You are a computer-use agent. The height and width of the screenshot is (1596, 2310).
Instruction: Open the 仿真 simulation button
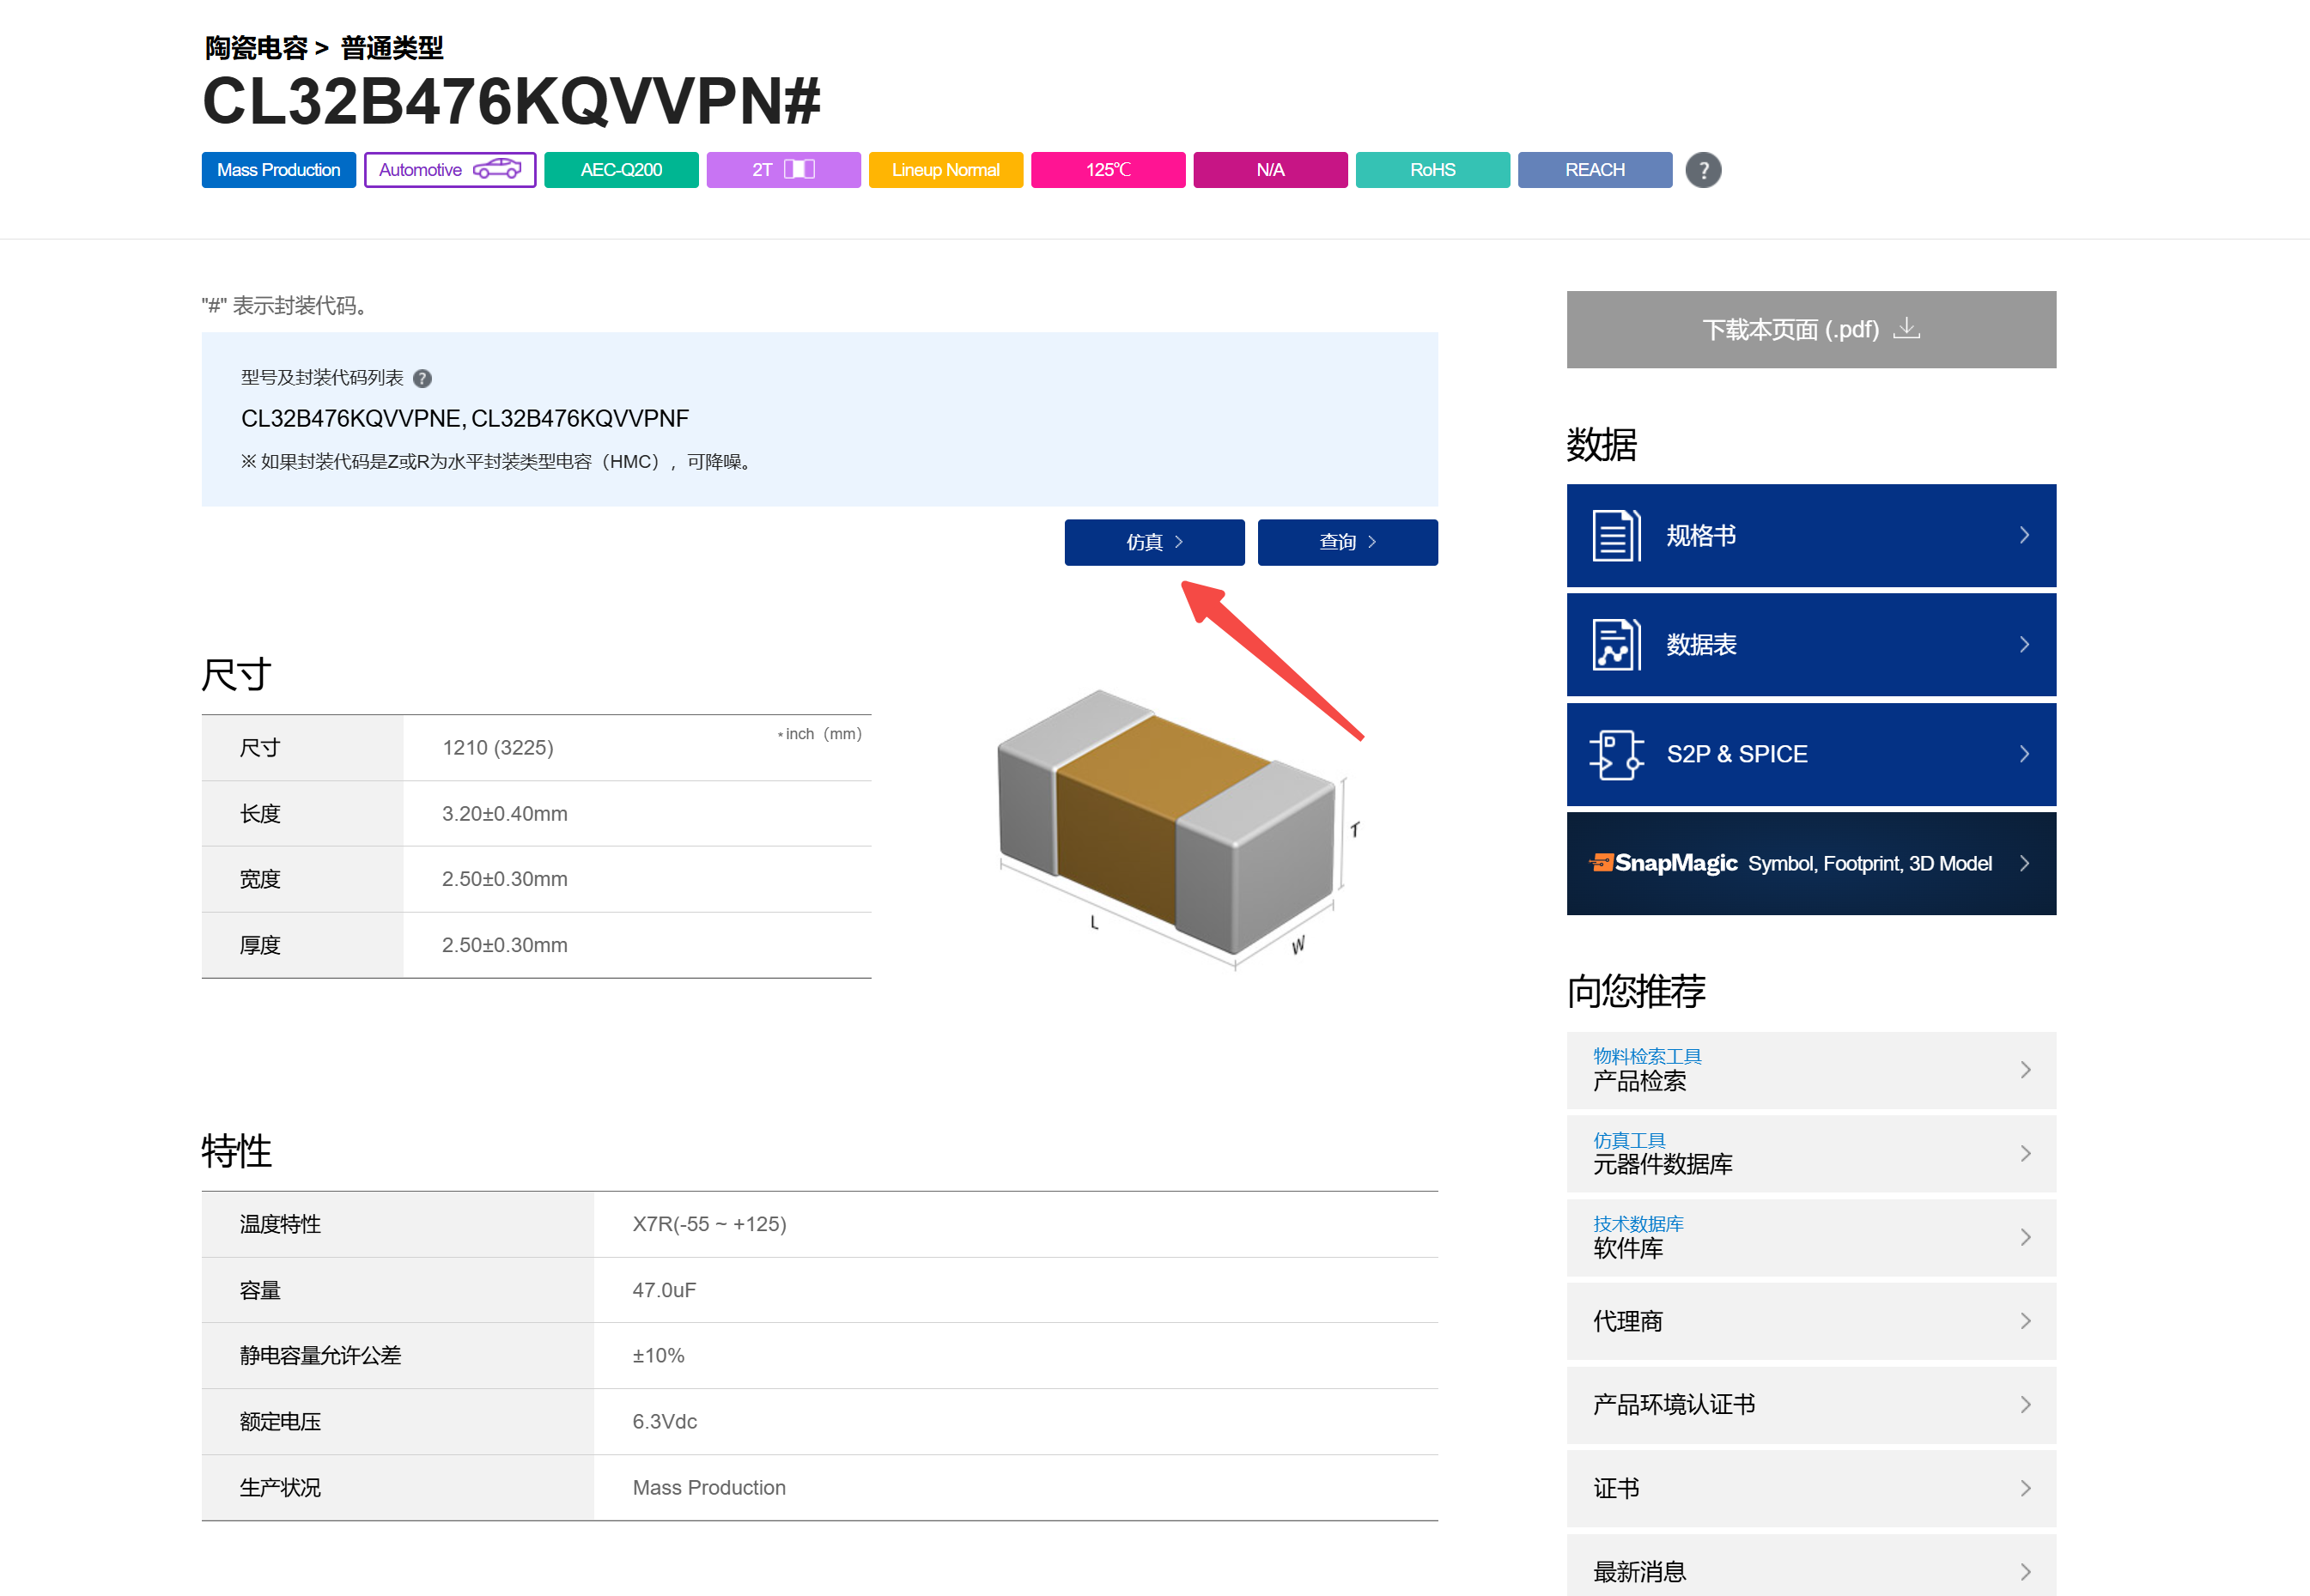(x=1154, y=542)
